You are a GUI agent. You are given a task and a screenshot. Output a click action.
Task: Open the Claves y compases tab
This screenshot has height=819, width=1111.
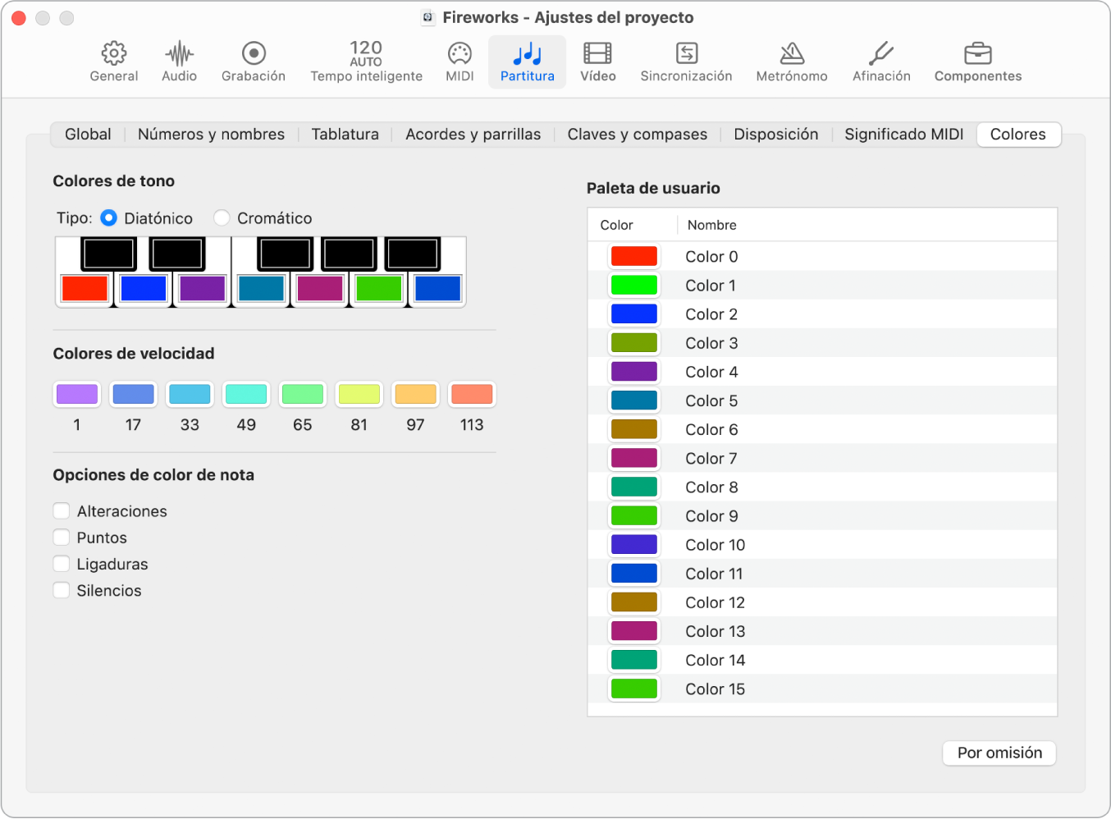point(637,135)
